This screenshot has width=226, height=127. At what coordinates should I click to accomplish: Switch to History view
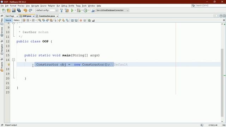pos(17,20)
